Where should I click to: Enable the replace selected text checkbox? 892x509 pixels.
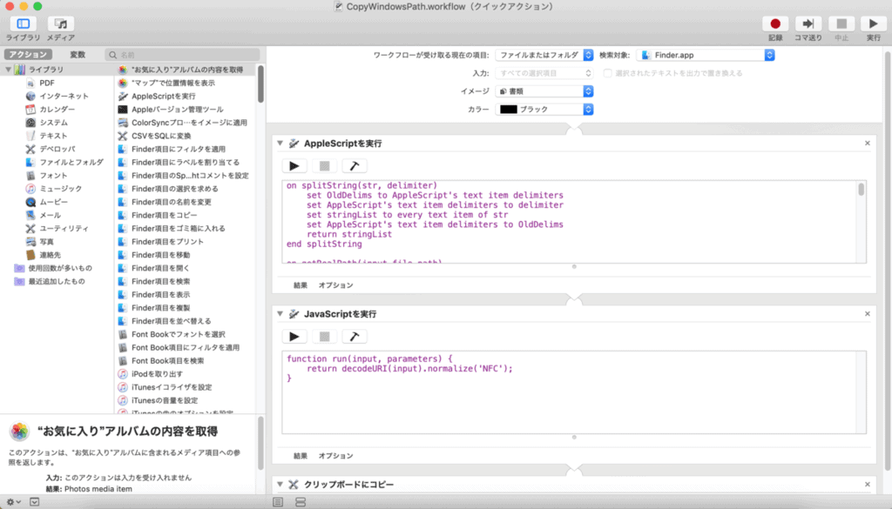608,73
